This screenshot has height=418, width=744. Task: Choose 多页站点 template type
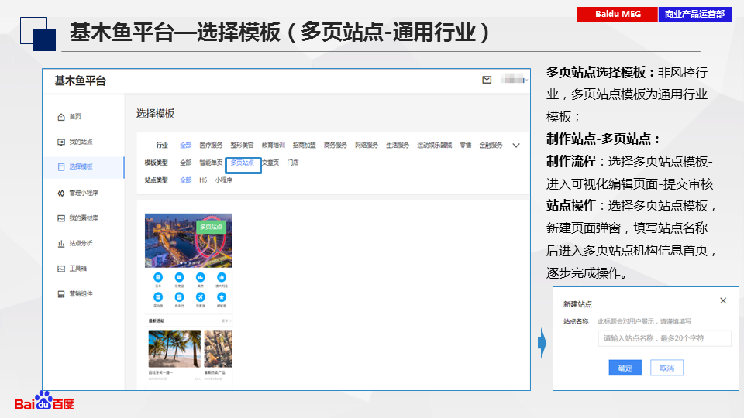243,163
